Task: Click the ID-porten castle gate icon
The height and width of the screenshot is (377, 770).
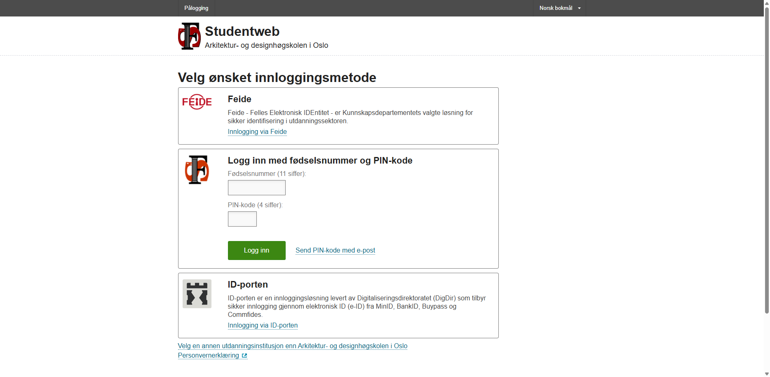Action: [197, 294]
